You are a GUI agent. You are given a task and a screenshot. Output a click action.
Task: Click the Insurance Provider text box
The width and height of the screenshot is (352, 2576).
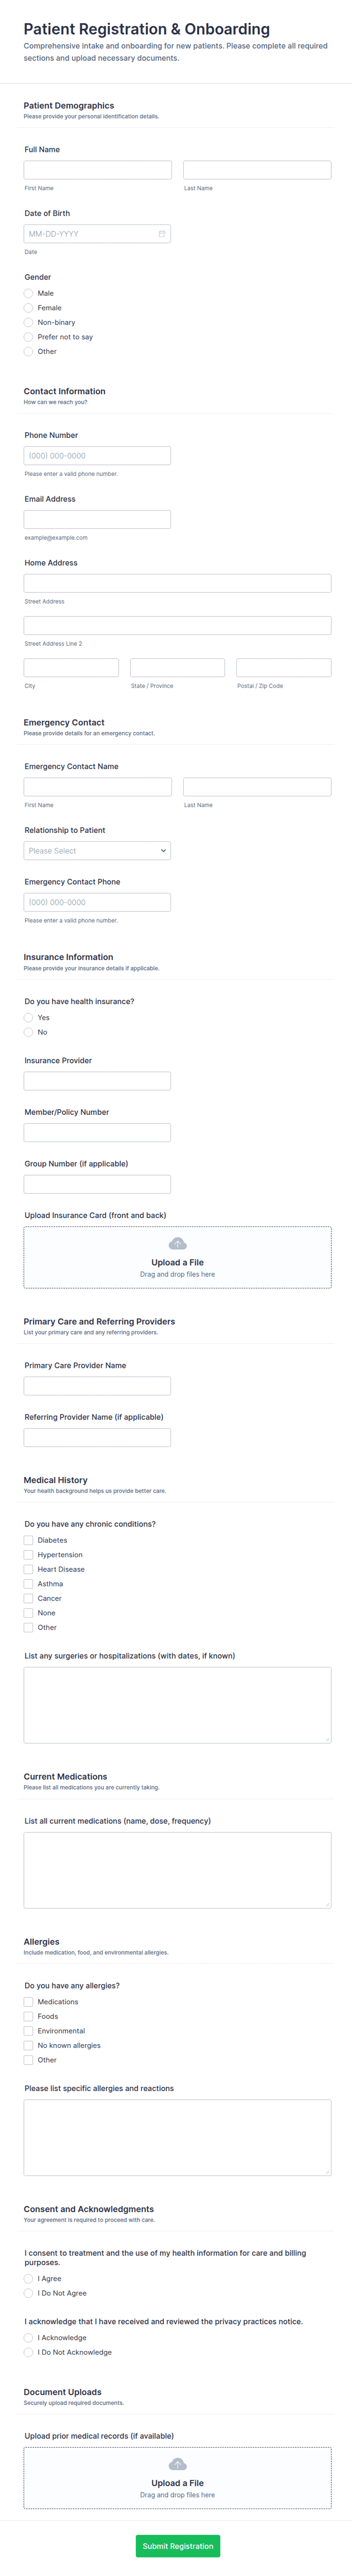(x=97, y=1080)
